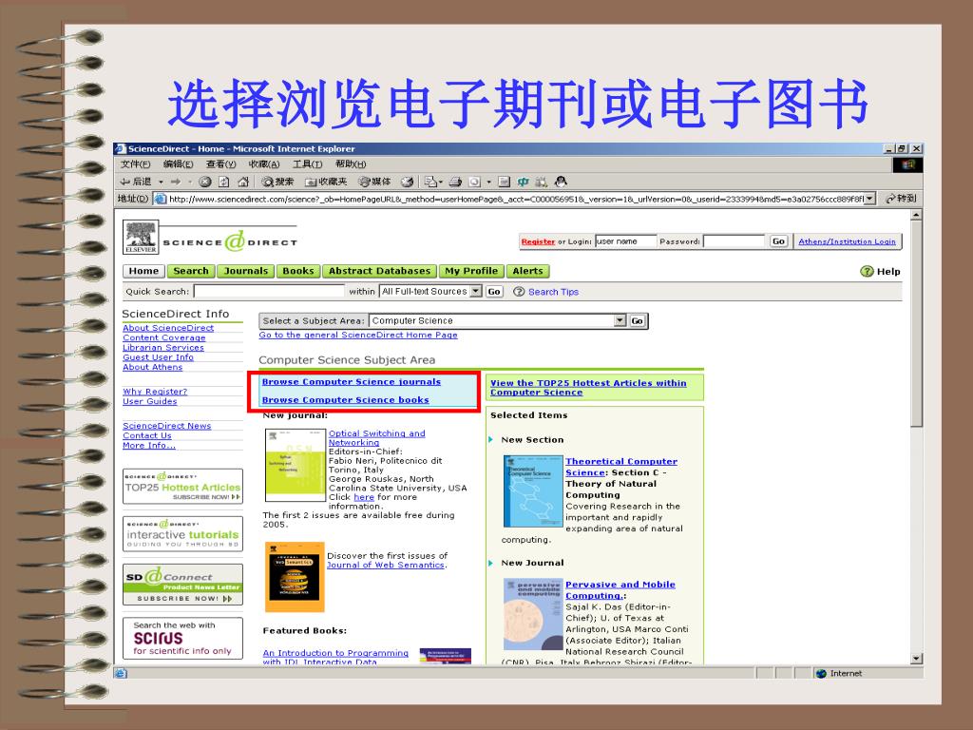973x730 pixels.
Task: Click the Mail toolbar icon
Action: [x=432, y=182]
